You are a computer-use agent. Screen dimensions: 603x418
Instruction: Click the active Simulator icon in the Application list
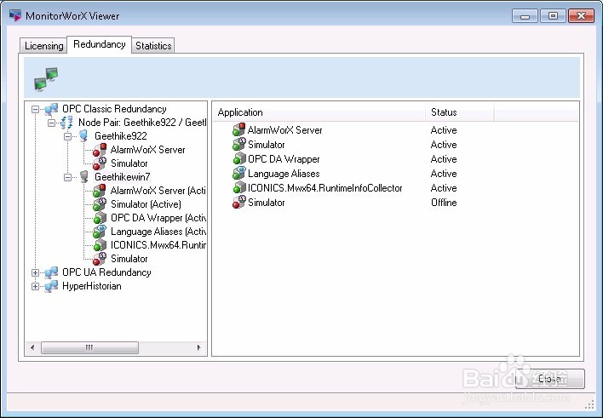click(x=238, y=144)
